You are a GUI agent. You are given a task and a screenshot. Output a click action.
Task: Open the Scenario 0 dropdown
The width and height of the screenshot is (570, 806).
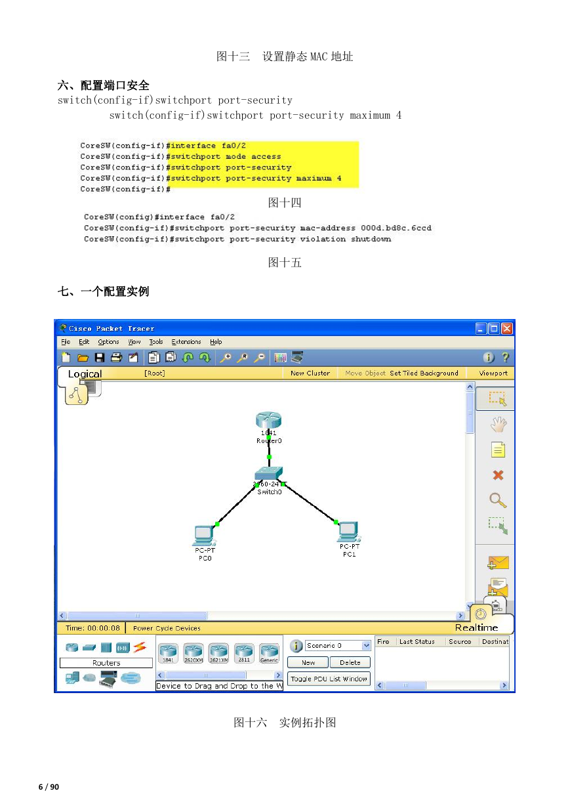pos(338,646)
